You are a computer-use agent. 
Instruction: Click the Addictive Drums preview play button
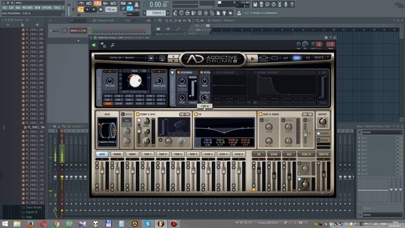(252, 58)
